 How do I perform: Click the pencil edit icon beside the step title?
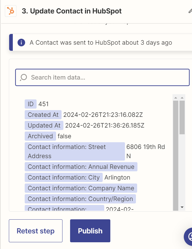pyautogui.click(x=190, y=11)
